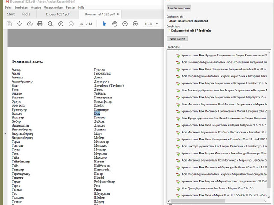Open the magnifier search tool
Screen dimensions: 274x205
[51, 24]
